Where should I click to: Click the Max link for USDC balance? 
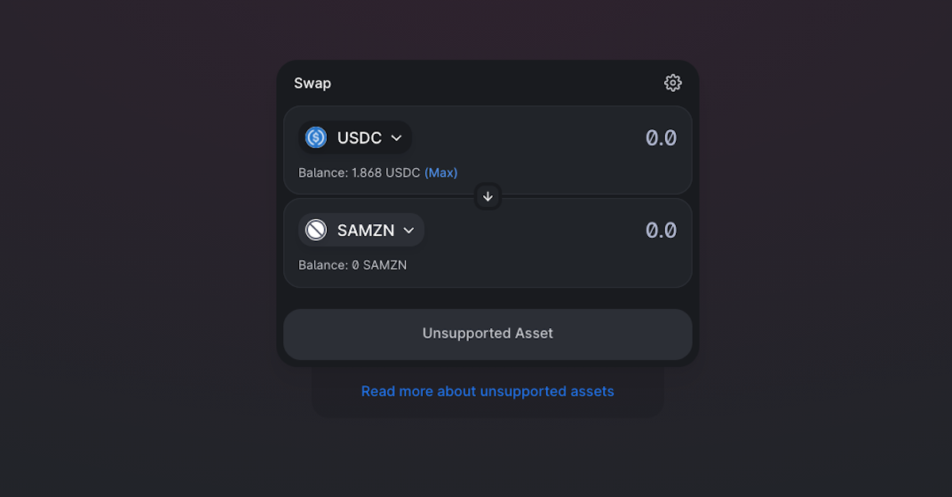click(441, 173)
